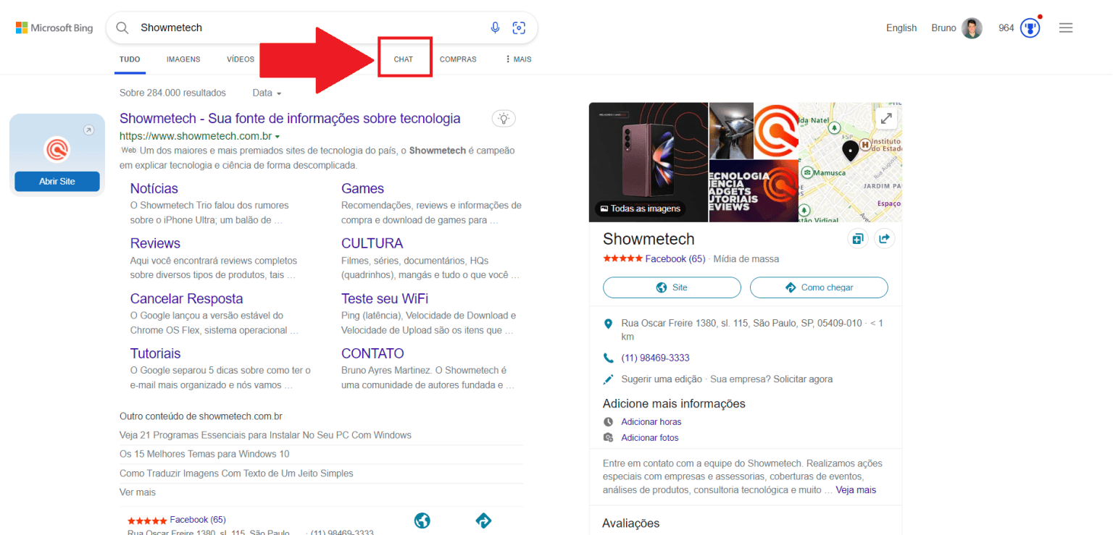Open the MAIS options menu
The height and width of the screenshot is (535, 1113).
tap(517, 59)
